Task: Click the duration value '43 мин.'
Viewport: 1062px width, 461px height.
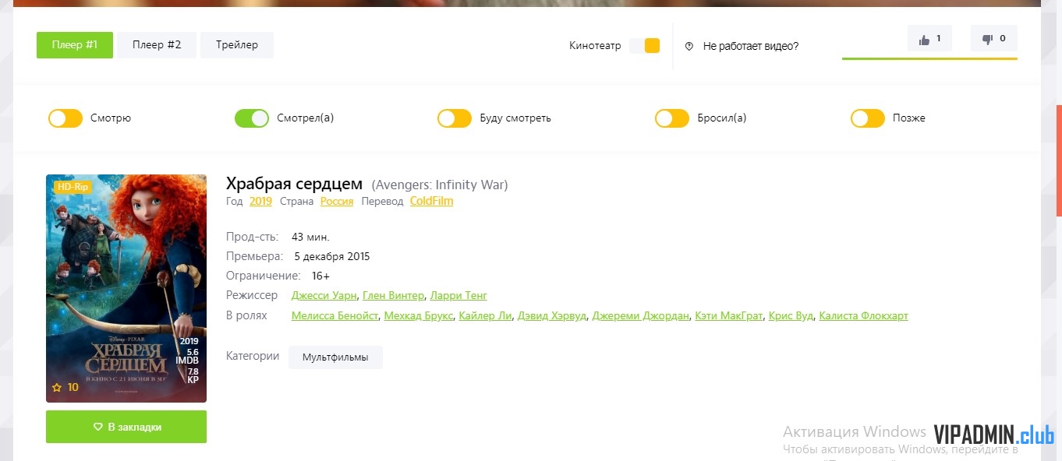Action: [310, 237]
